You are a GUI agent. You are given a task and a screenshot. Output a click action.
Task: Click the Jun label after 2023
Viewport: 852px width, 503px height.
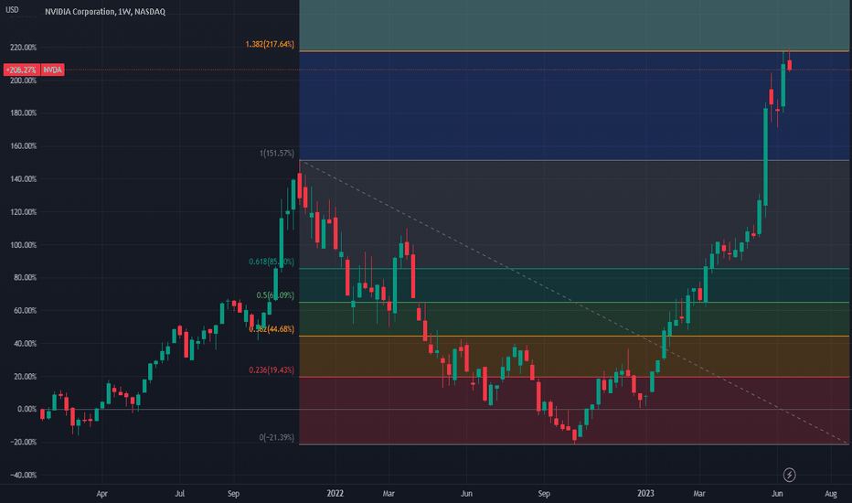(777, 494)
